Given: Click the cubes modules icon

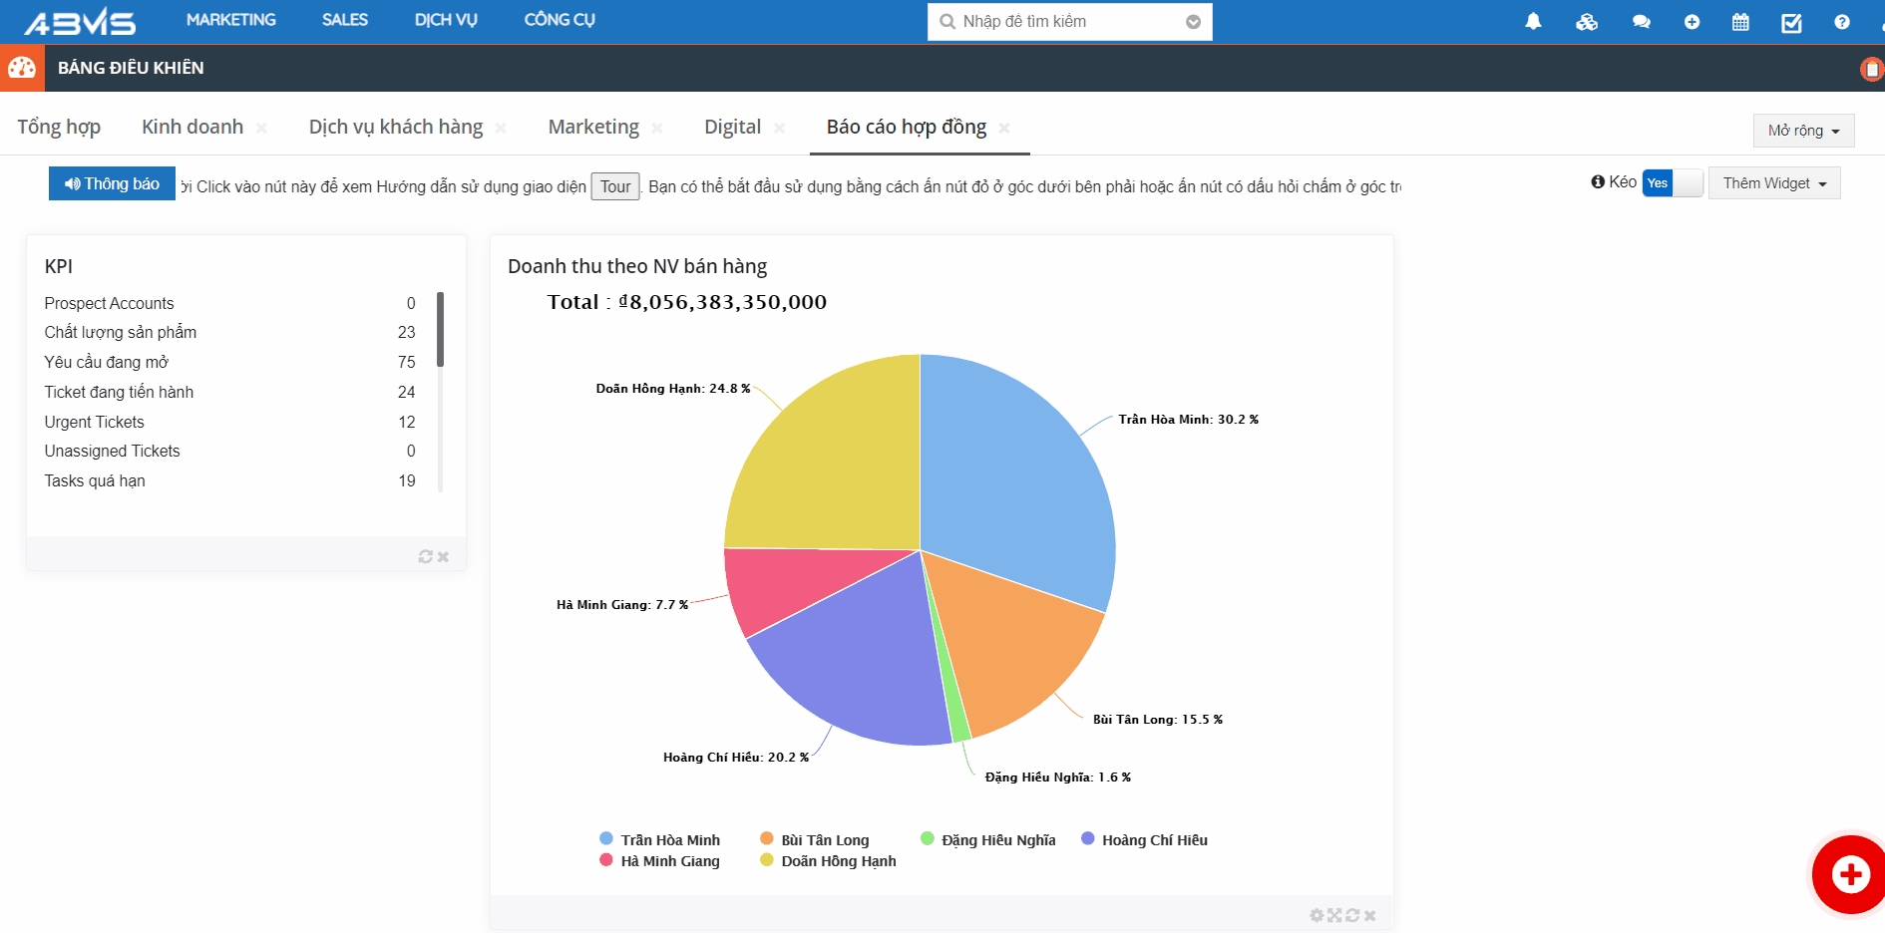Looking at the screenshot, I should (1586, 22).
